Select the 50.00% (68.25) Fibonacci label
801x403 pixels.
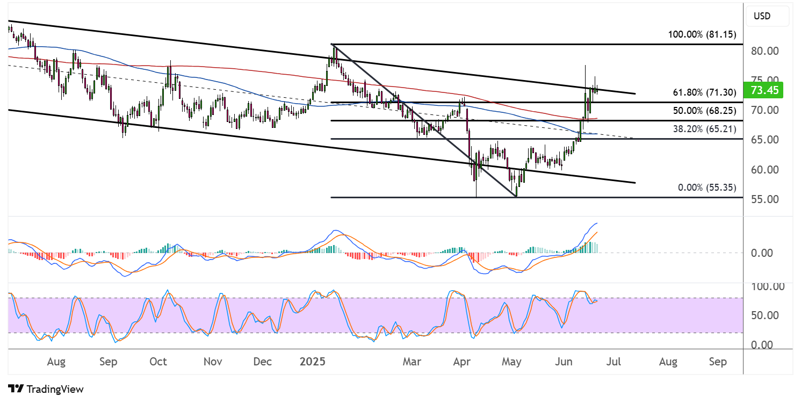click(704, 111)
